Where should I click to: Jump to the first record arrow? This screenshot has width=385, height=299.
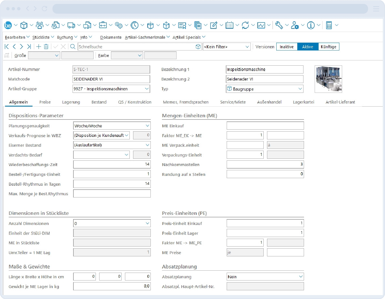pos(7,47)
